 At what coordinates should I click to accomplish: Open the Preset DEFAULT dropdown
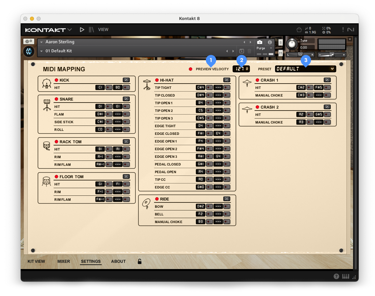click(305, 69)
